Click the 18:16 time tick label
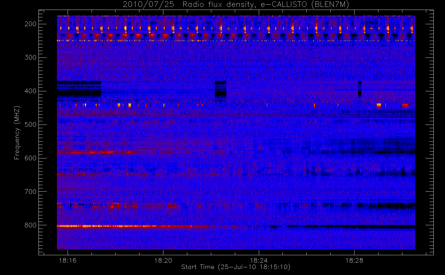This screenshot has height=275, width=445. pyautogui.click(x=68, y=260)
